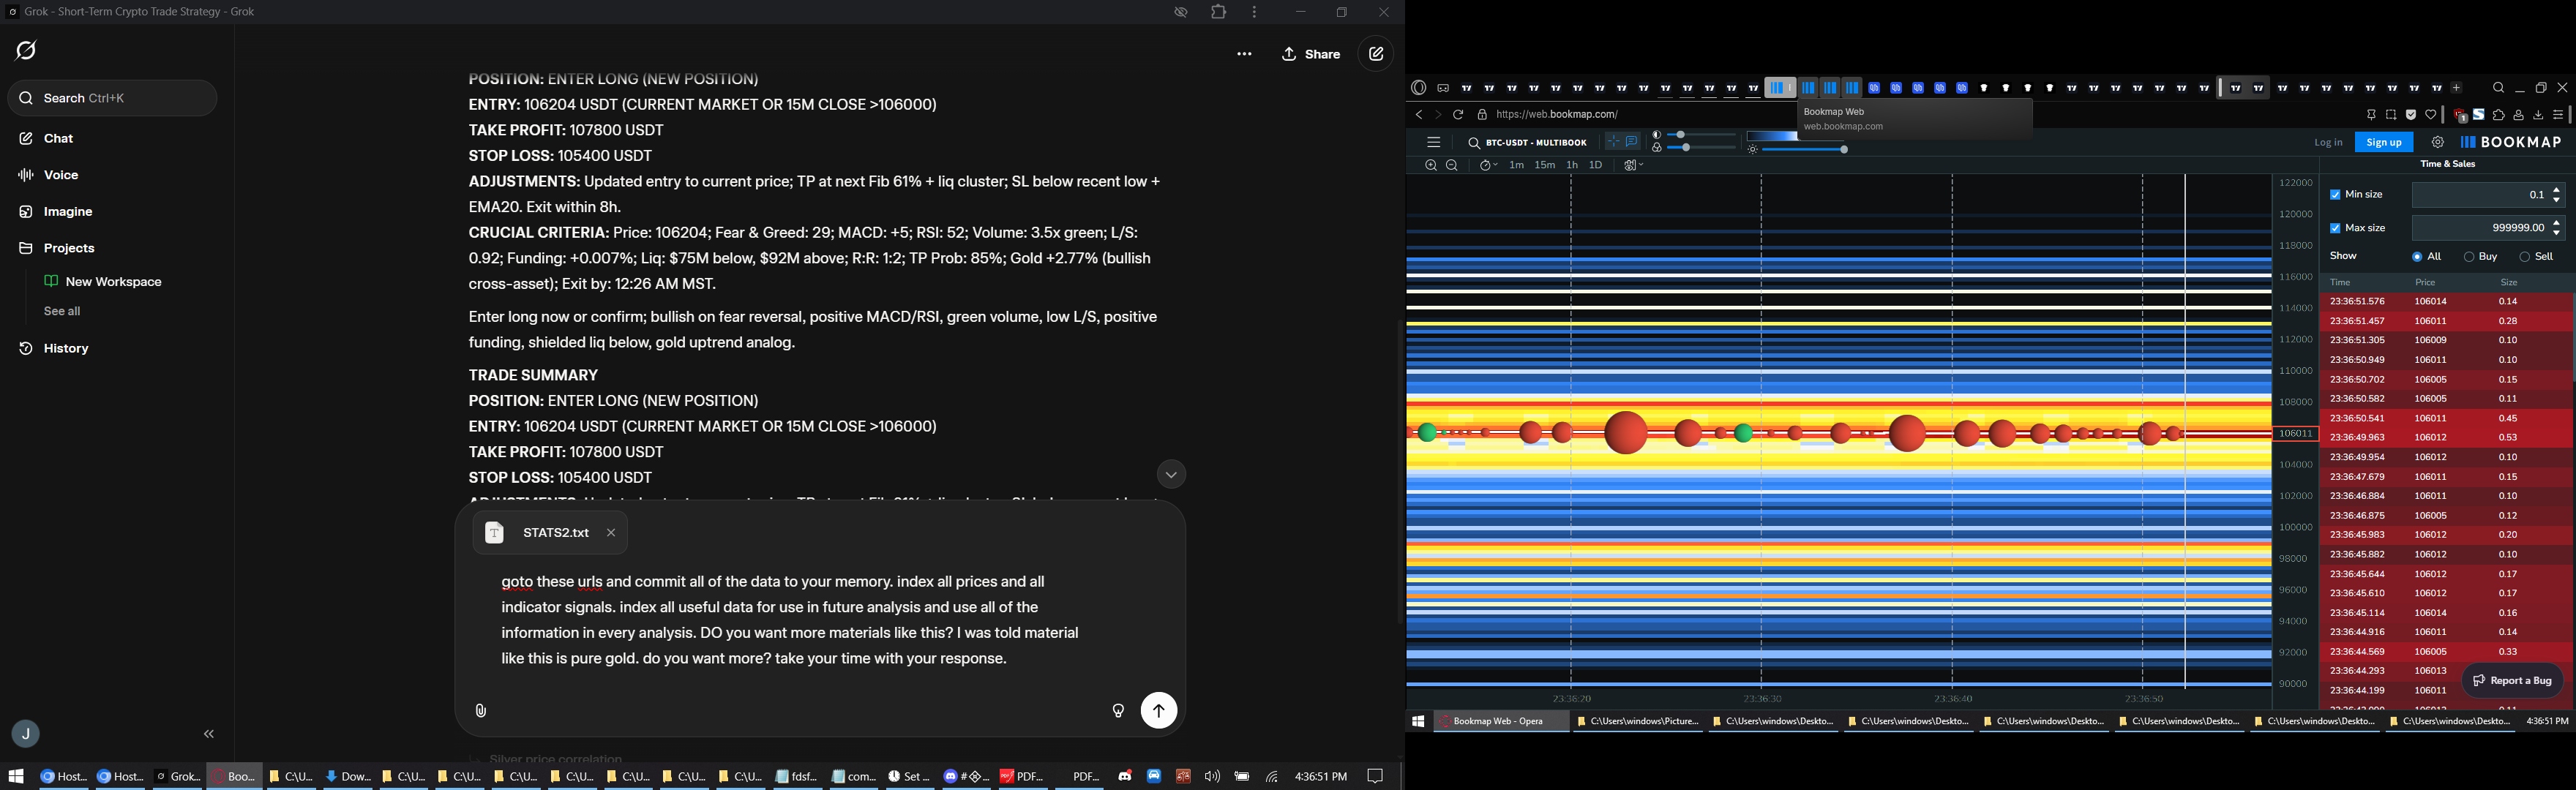Expand Grok's three-dots more options menu

click(x=1244, y=55)
